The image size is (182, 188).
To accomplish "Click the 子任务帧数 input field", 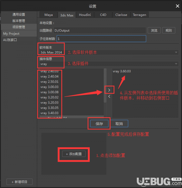I will pos(101,39).
